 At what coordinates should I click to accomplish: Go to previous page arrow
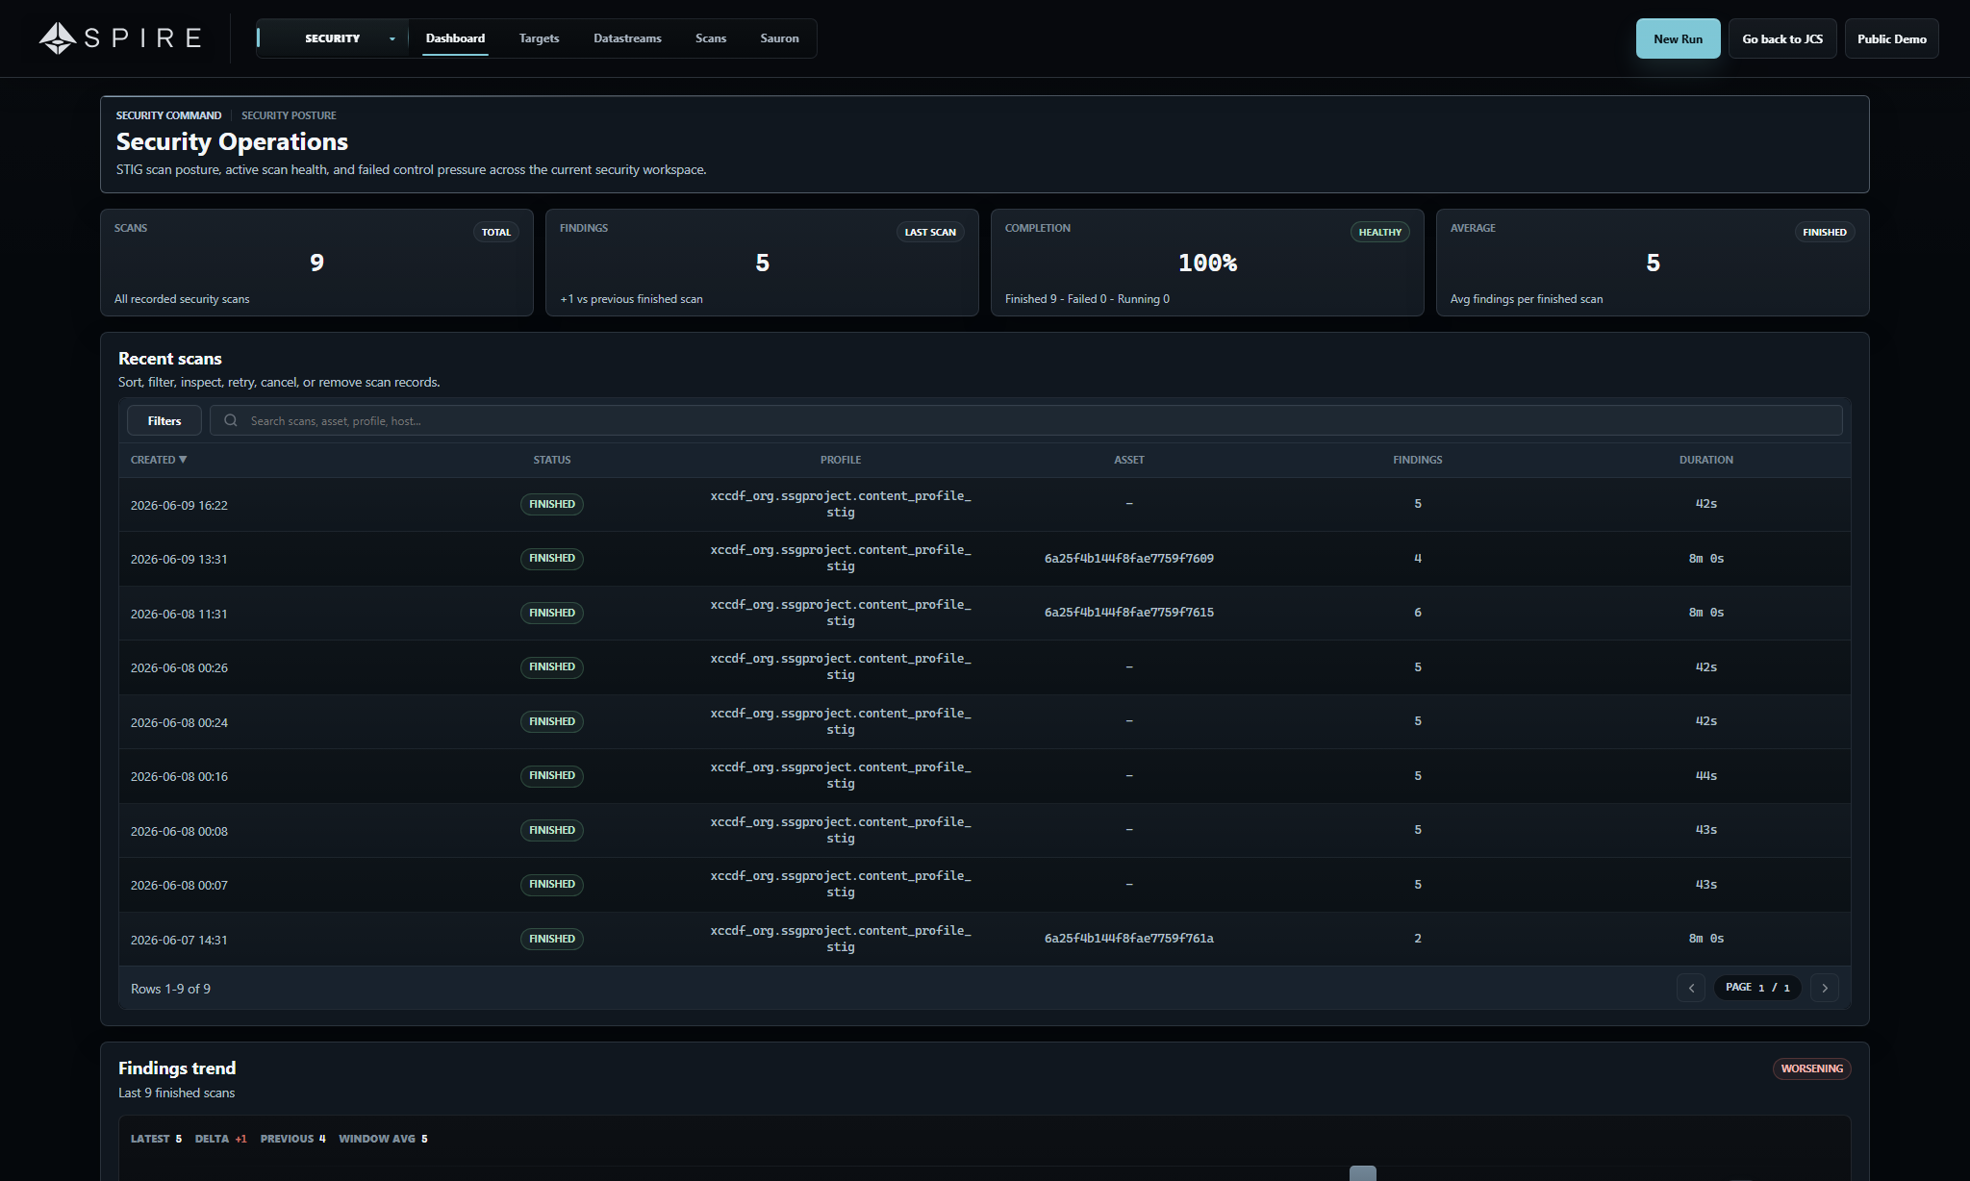(x=1691, y=988)
